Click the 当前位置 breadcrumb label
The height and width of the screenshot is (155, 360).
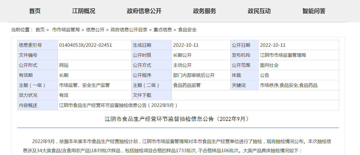pos(22,30)
